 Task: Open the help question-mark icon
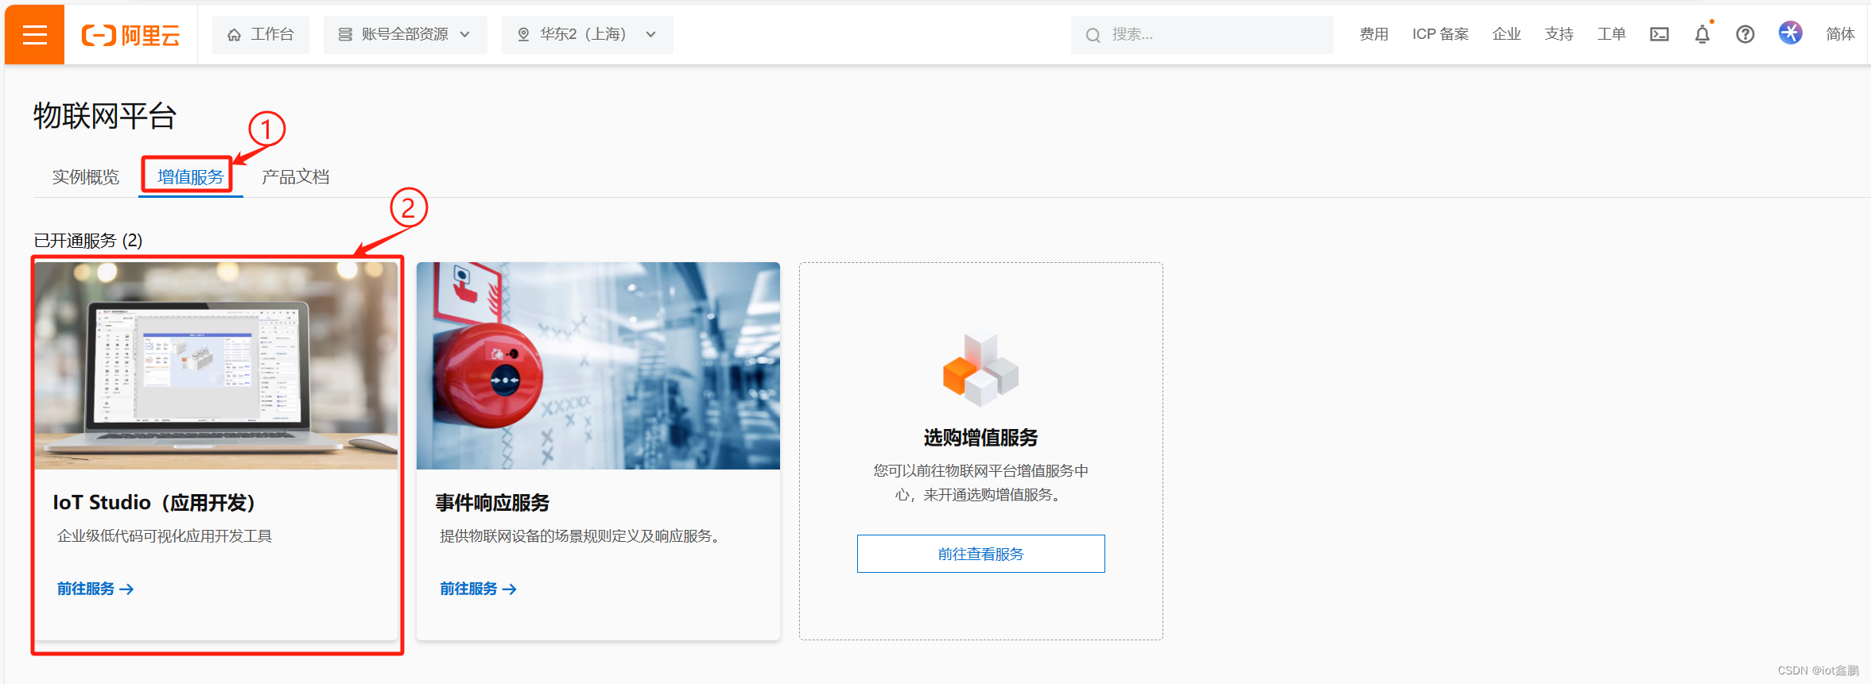pos(1745,34)
